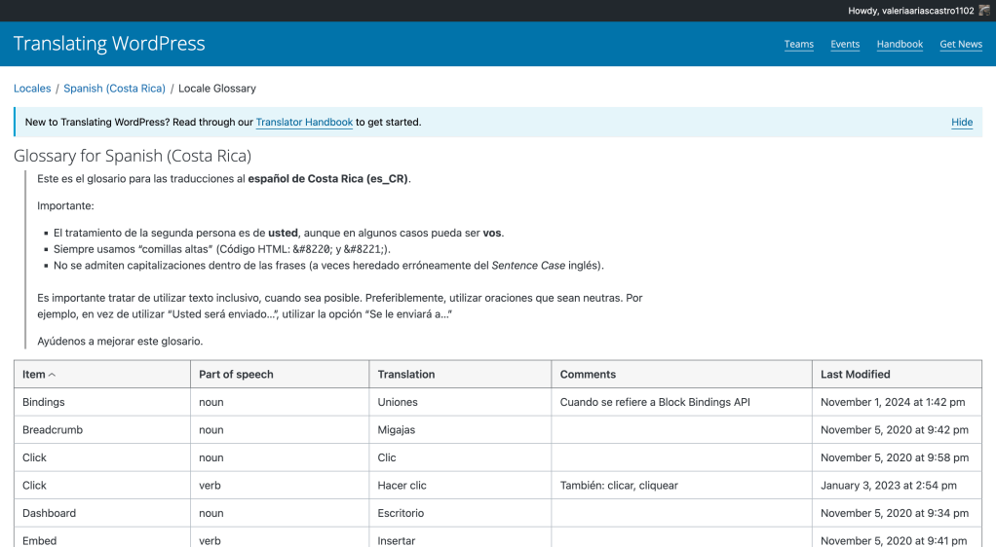Open the Handbook navigation link
The width and height of the screenshot is (996, 547).
pyautogui.click(x=899, y=45)
